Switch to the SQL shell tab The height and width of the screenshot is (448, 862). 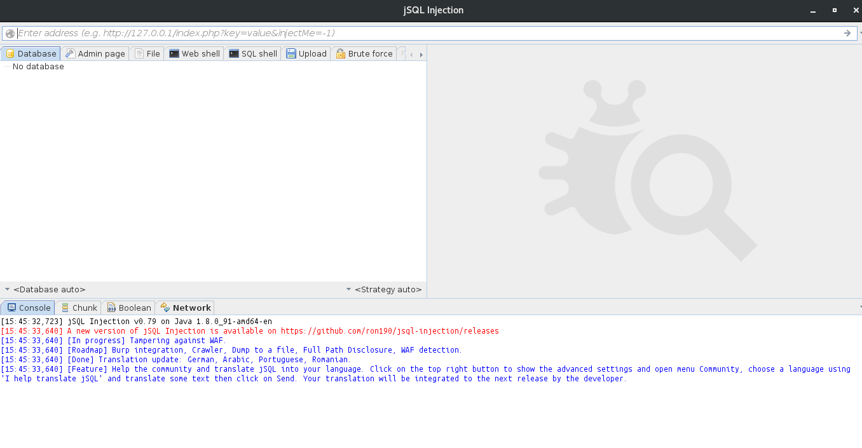click(253, 54)
